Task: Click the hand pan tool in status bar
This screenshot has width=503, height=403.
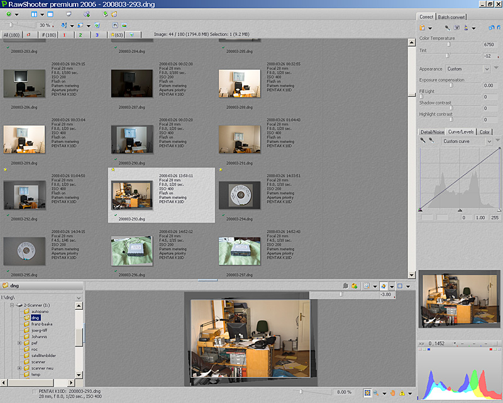Action: point(393,392)
